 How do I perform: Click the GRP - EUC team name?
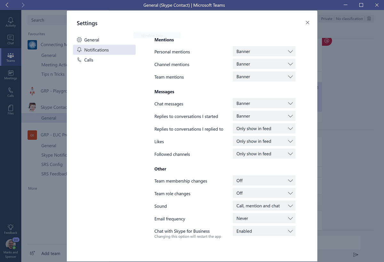coord(54,135)
